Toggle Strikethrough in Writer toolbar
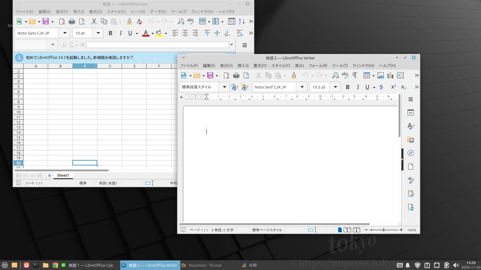481x270 pixels. tap(381, 87)
